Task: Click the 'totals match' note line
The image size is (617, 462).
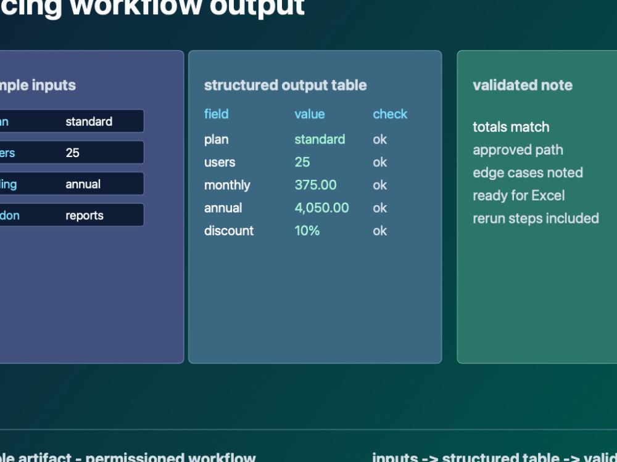Action: [x=511, y=127]
